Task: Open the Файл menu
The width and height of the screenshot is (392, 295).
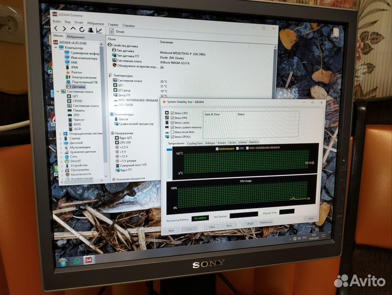Action: pyautogui.click(x=56, y=21)
